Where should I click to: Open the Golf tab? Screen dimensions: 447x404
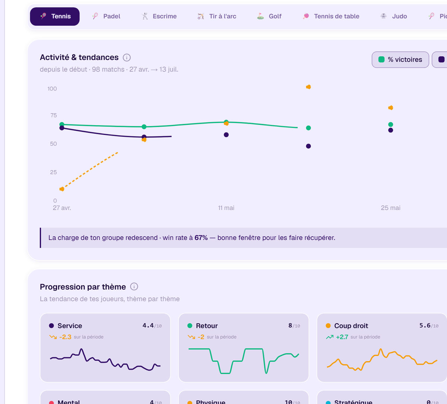point(269,16)
